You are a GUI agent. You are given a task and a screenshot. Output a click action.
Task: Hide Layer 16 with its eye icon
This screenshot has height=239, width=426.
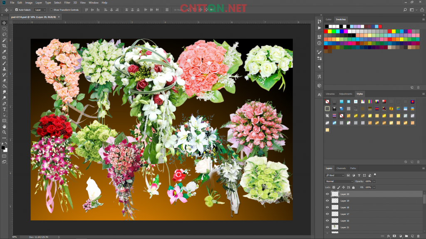coord(327,221)
